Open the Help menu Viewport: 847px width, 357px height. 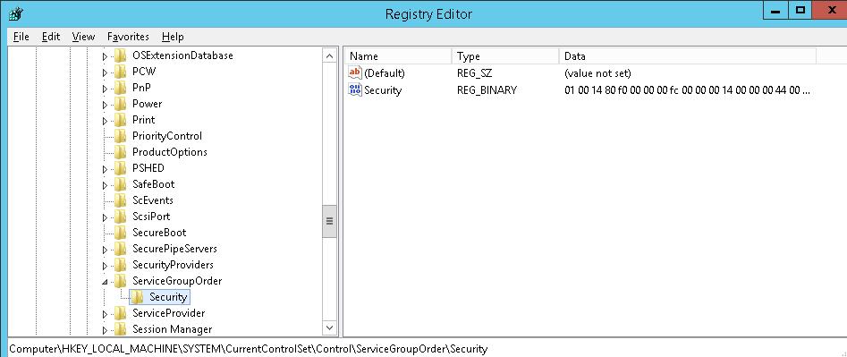(x=173, y=37)
